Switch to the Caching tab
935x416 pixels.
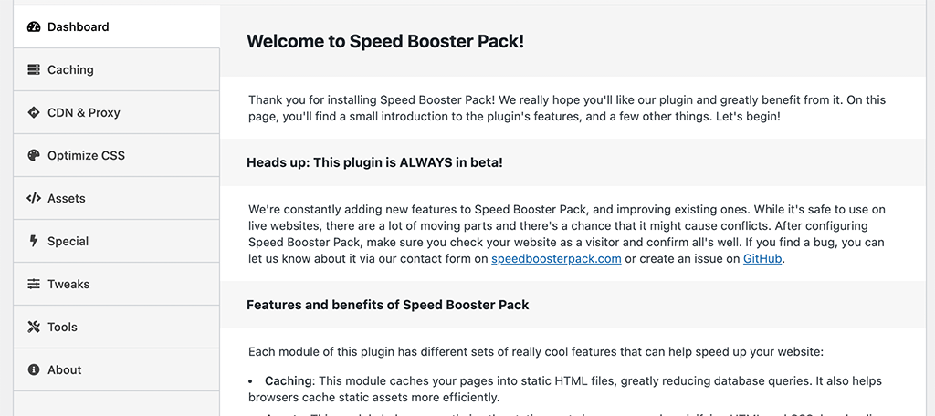click(117, 69)
